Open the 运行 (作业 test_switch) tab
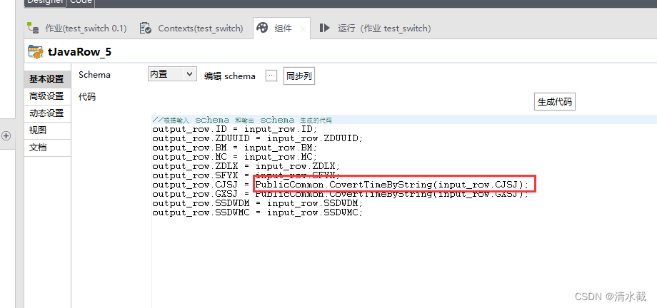 [x=375, y=29]
